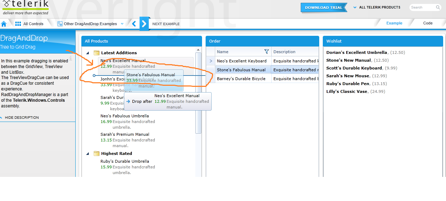446x201 pixels.
Task: Click the Wishlist panel header
Action: point(383,41)
